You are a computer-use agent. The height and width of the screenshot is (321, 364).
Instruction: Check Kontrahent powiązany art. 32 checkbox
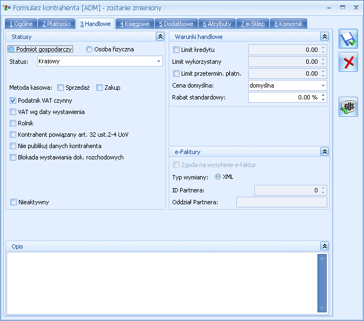[13, 135]
